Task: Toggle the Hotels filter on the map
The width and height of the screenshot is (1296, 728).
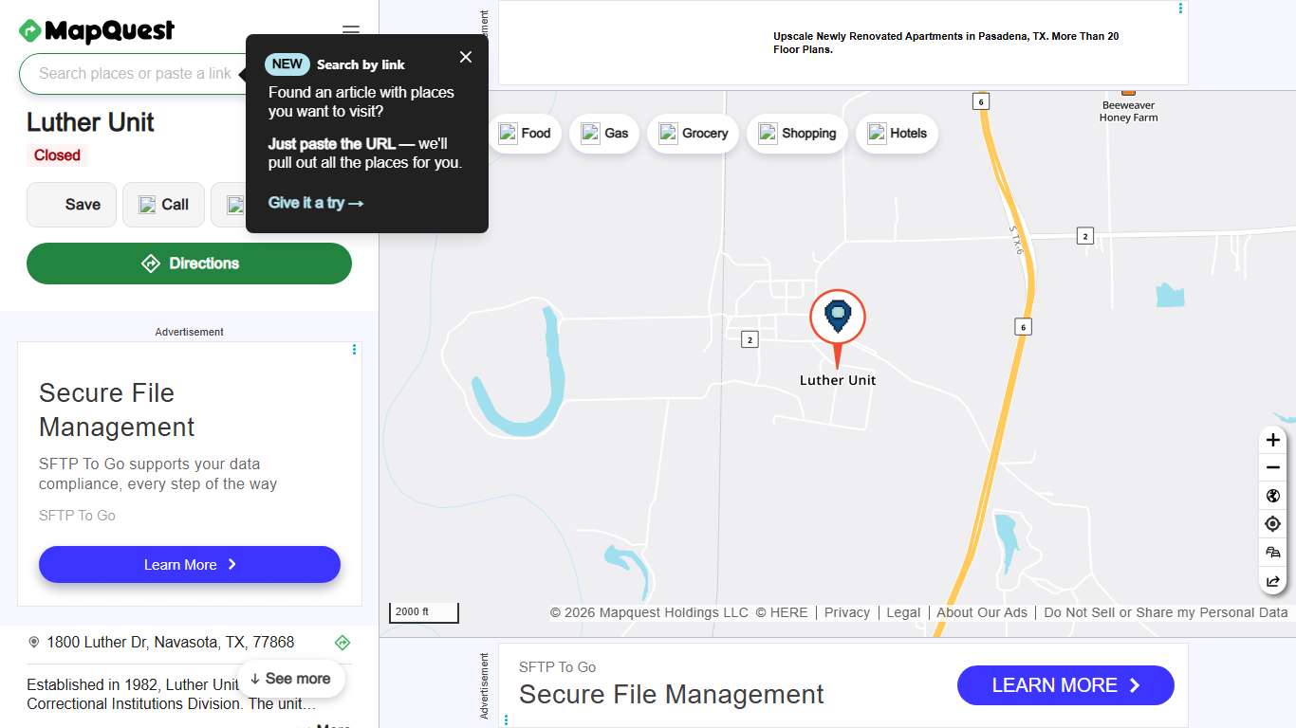Action: click(897, 134)
